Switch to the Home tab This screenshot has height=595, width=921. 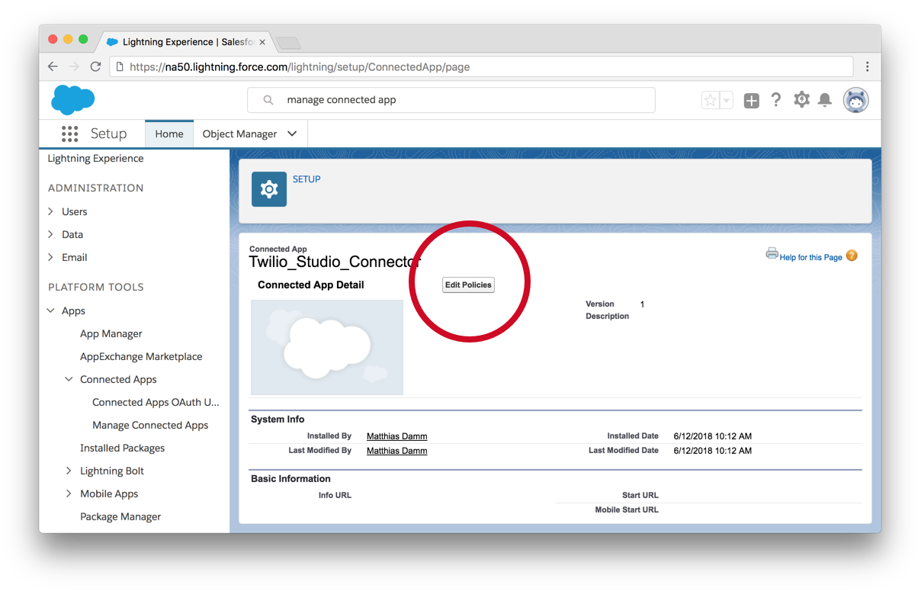[x=169, y=133]
